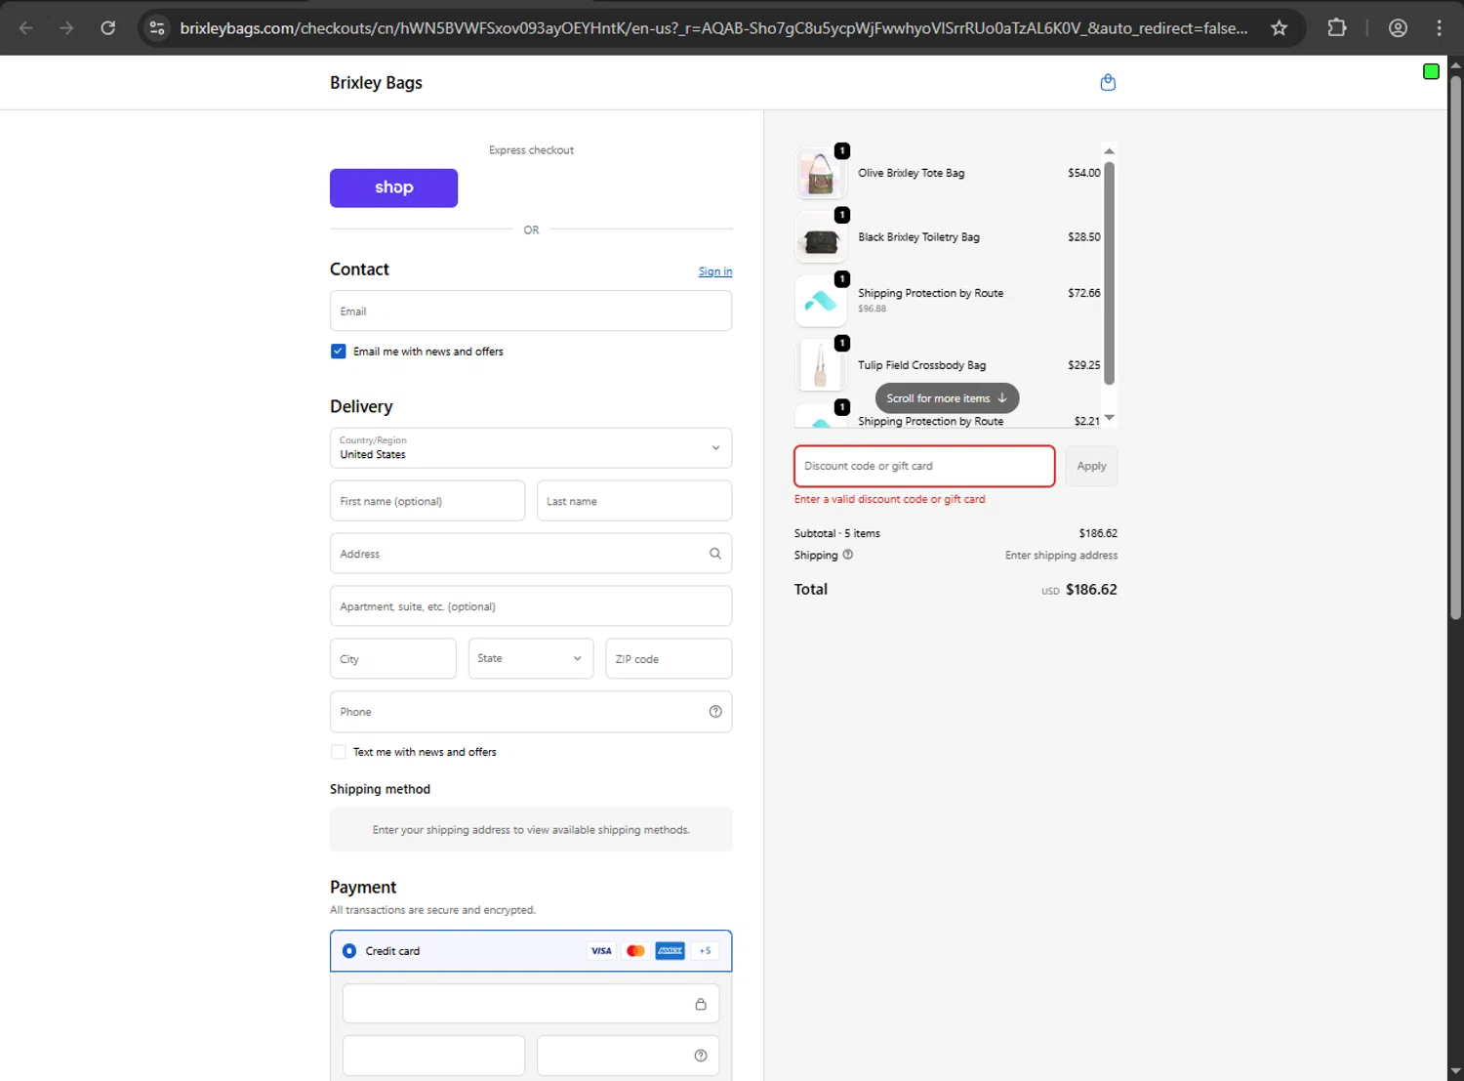Viewport: 1464px width, 1081px height.
Task: Focus the ZIP code field
Action: tap(669, 659)
